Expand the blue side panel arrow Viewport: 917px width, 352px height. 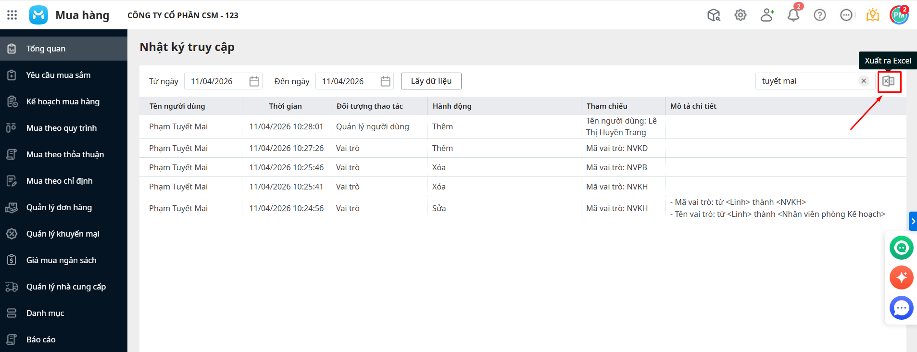913,221
